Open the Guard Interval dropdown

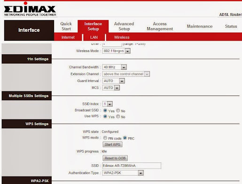[114, 81]
